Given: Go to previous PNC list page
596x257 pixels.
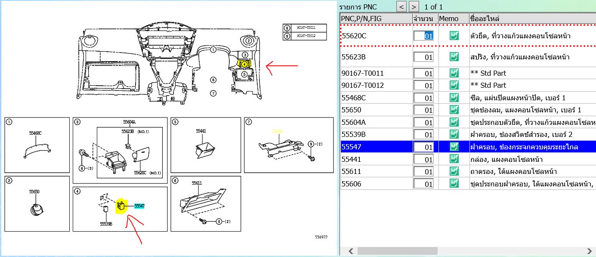Looking at the screenshot, I should (x=401, y=6).
